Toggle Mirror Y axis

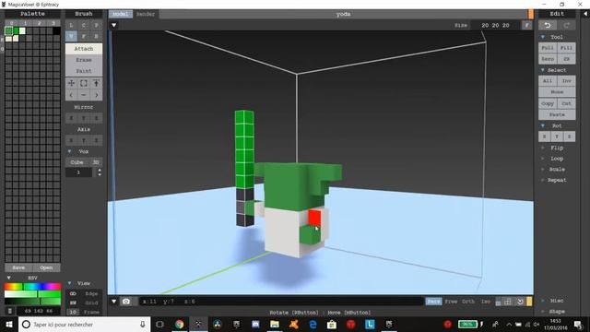84,118
